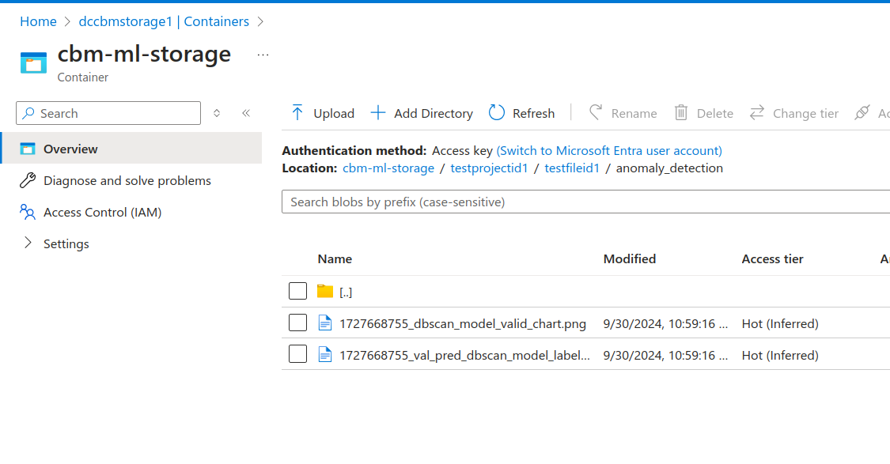Click the Change tier arrows icon
Viewport: 890px width, 464px height.
coord(757,113)
